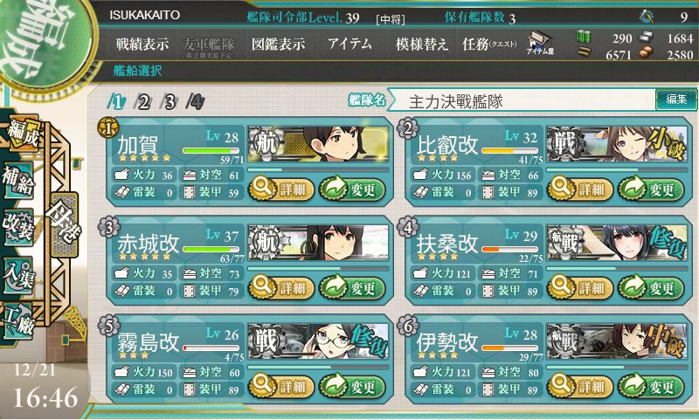View 詳細 details for 加賀
The image size is (699, 420).
point(281,189)
